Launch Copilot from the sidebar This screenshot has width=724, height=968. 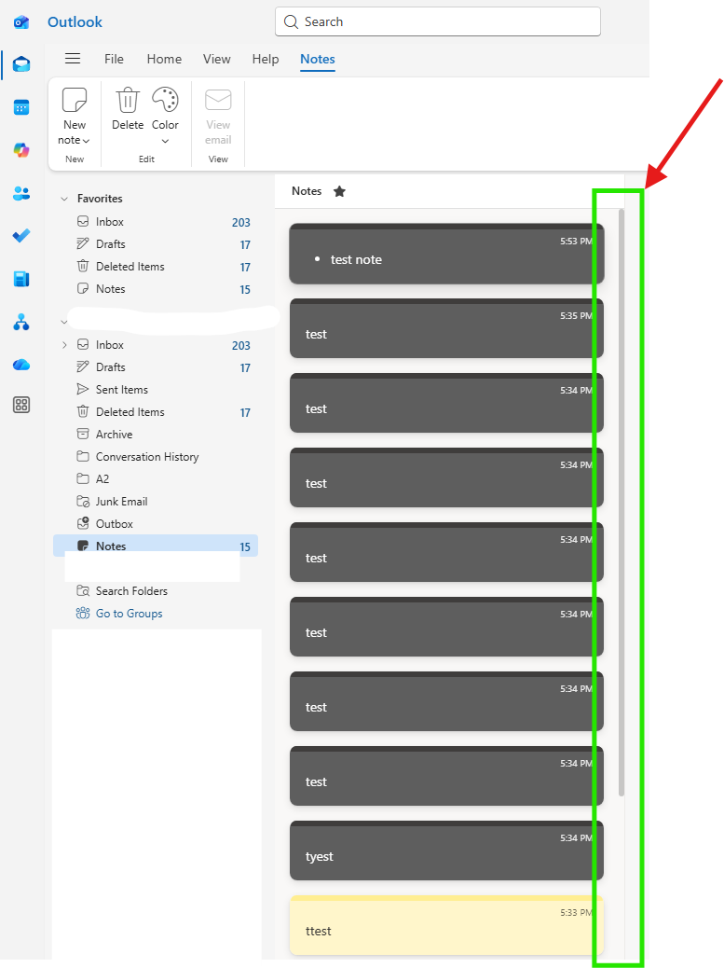[21, 150]
